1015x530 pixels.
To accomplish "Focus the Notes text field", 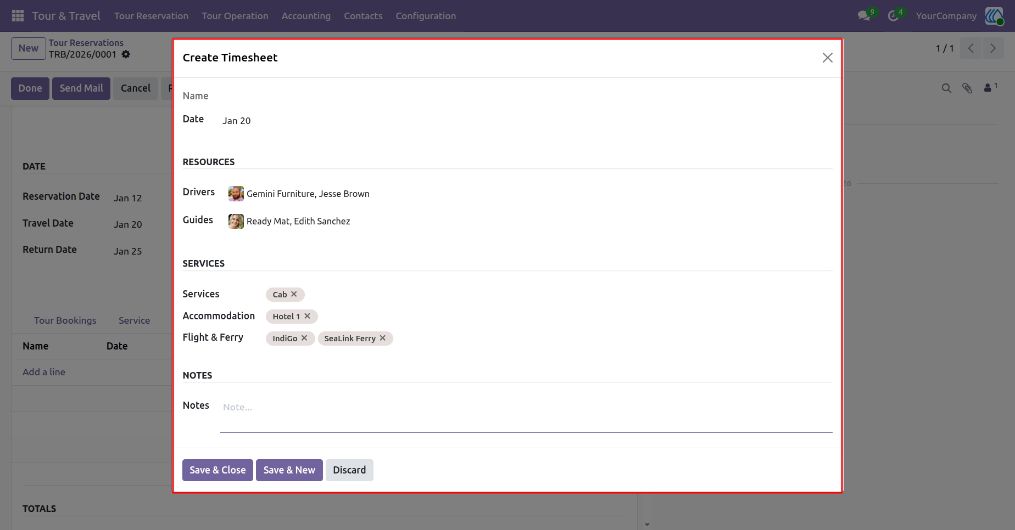I will tap(526, 416).
